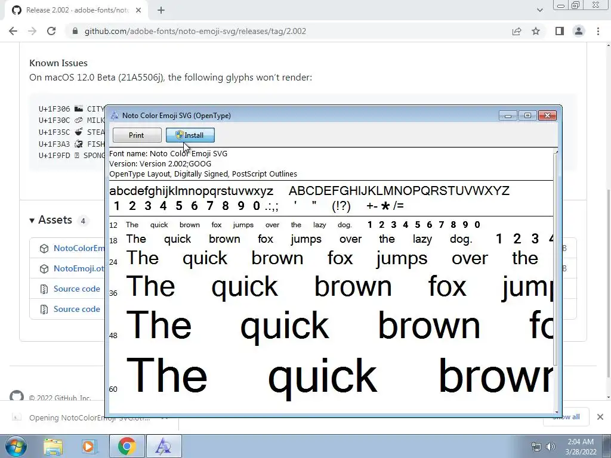The height and width of the screenshot is (458, 611).
Task: Click package icon beside NotoEmoji.otf asset
Action: 44,269
